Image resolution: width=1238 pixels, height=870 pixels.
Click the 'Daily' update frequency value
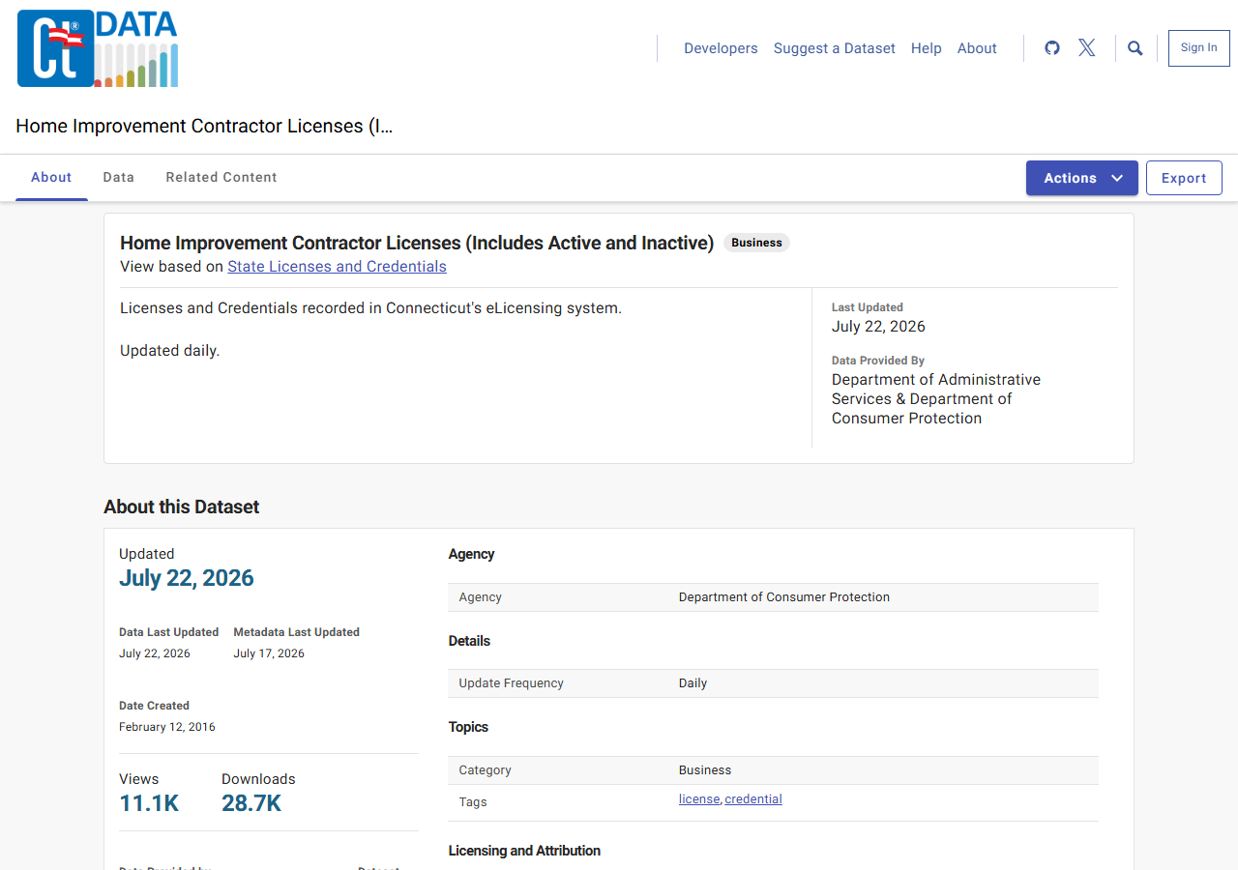click(693, 683)
